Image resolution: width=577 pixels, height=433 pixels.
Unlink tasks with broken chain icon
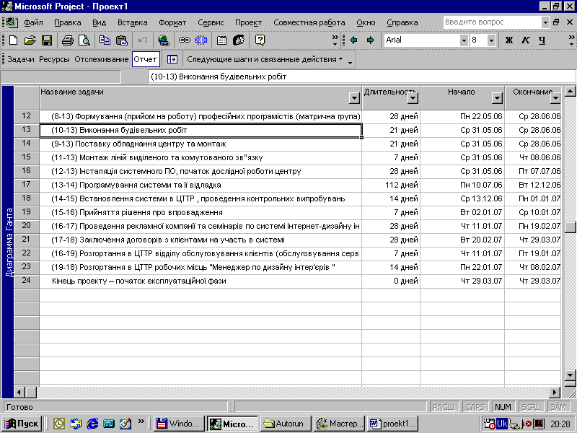click(x=201, y=40)
